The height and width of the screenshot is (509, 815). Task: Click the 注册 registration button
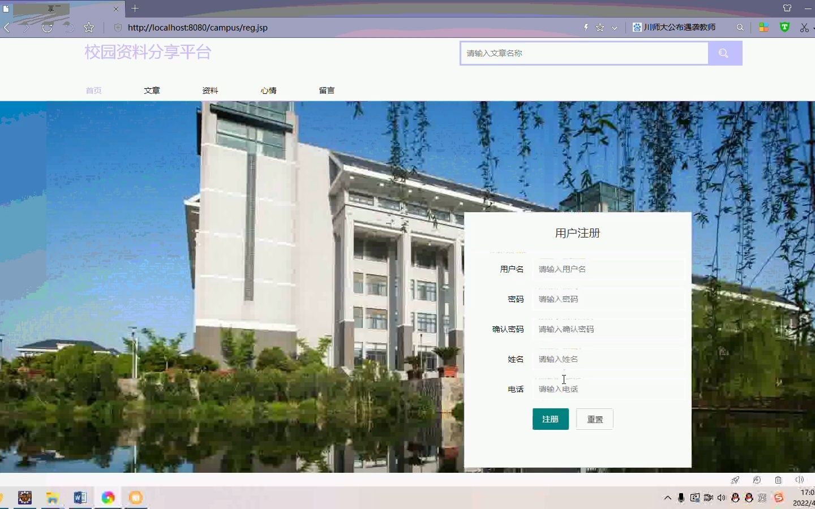pyautogui.click(x=550, y=419)
